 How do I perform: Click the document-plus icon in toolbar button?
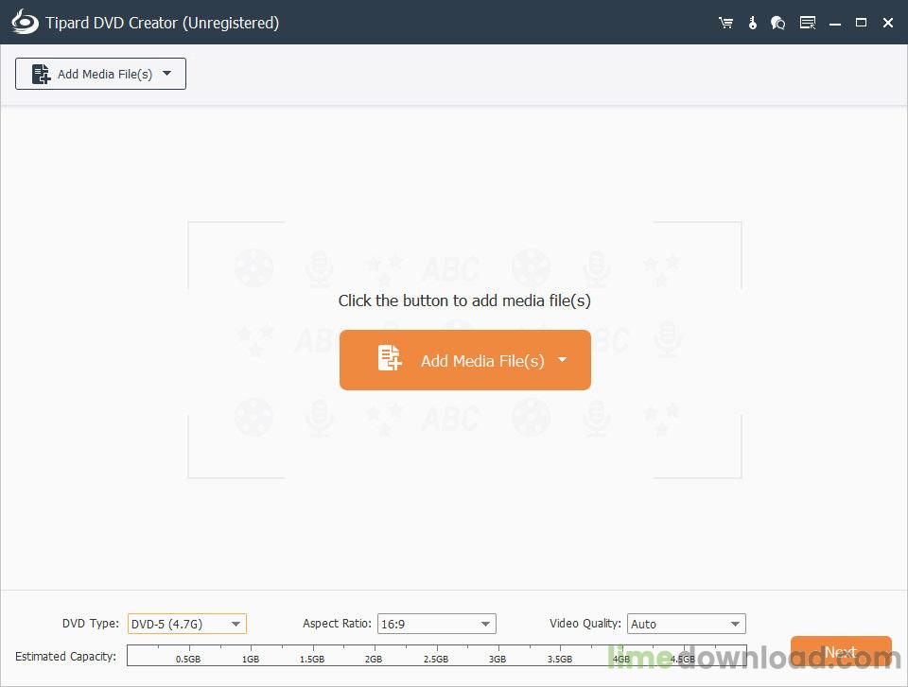tap(41, 74)
